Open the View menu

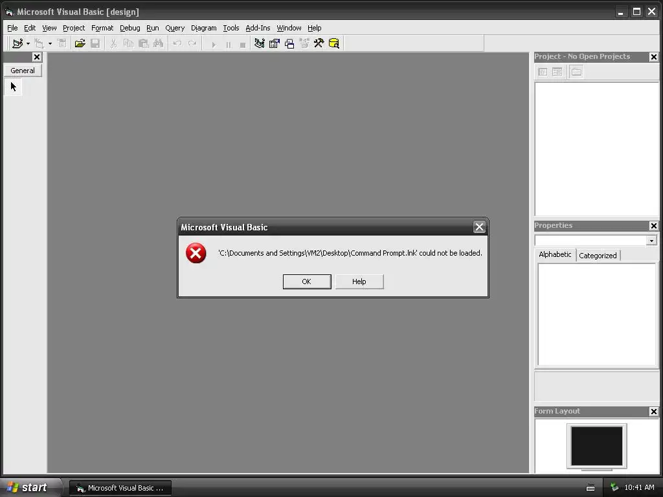pos(49,28)
